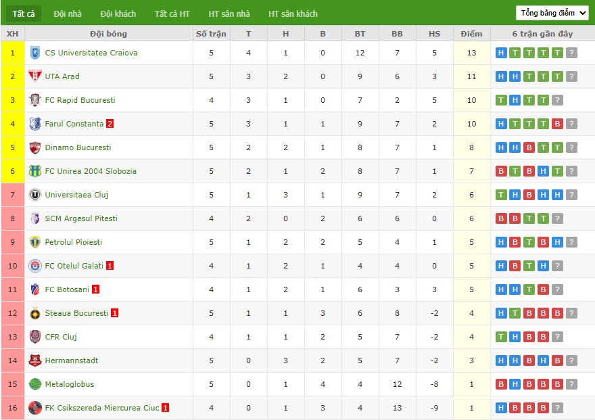Click the FC Rapid Bucuresti crest icon
Image resolution: width=595 pixels, height=420 pixels.
pos(35,100)
